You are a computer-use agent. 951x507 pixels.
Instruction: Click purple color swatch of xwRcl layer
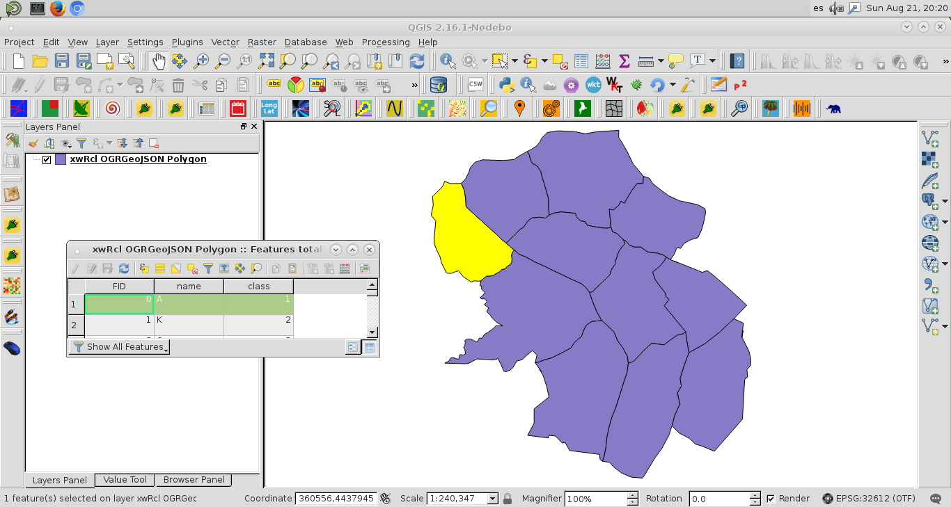[x=61, y=159]
